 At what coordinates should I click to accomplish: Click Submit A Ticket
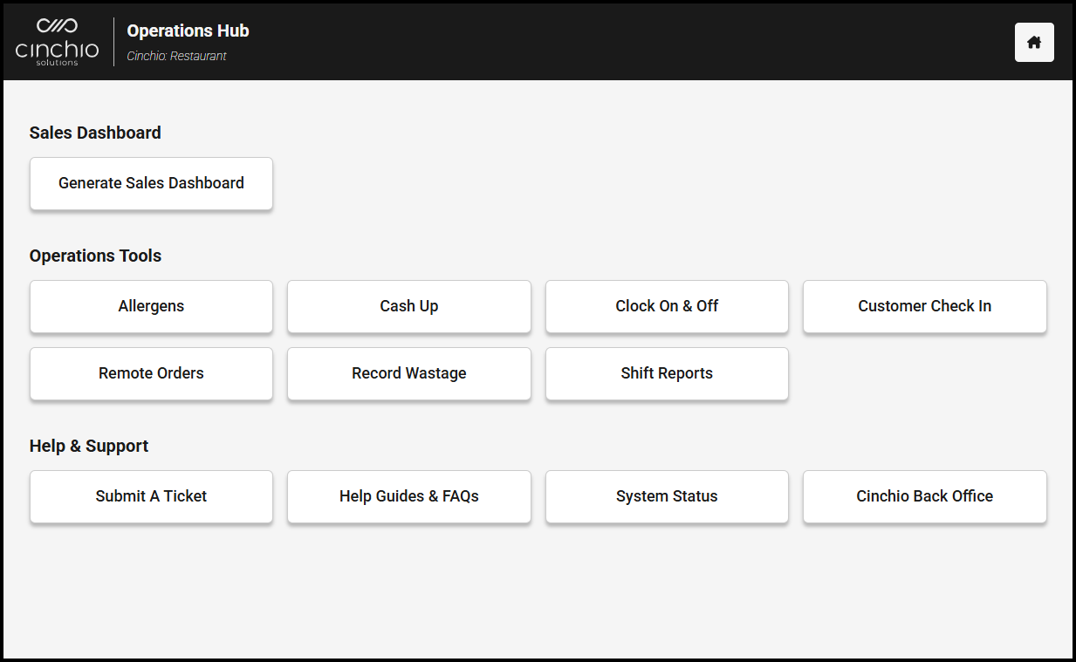(x=151, y=496)
